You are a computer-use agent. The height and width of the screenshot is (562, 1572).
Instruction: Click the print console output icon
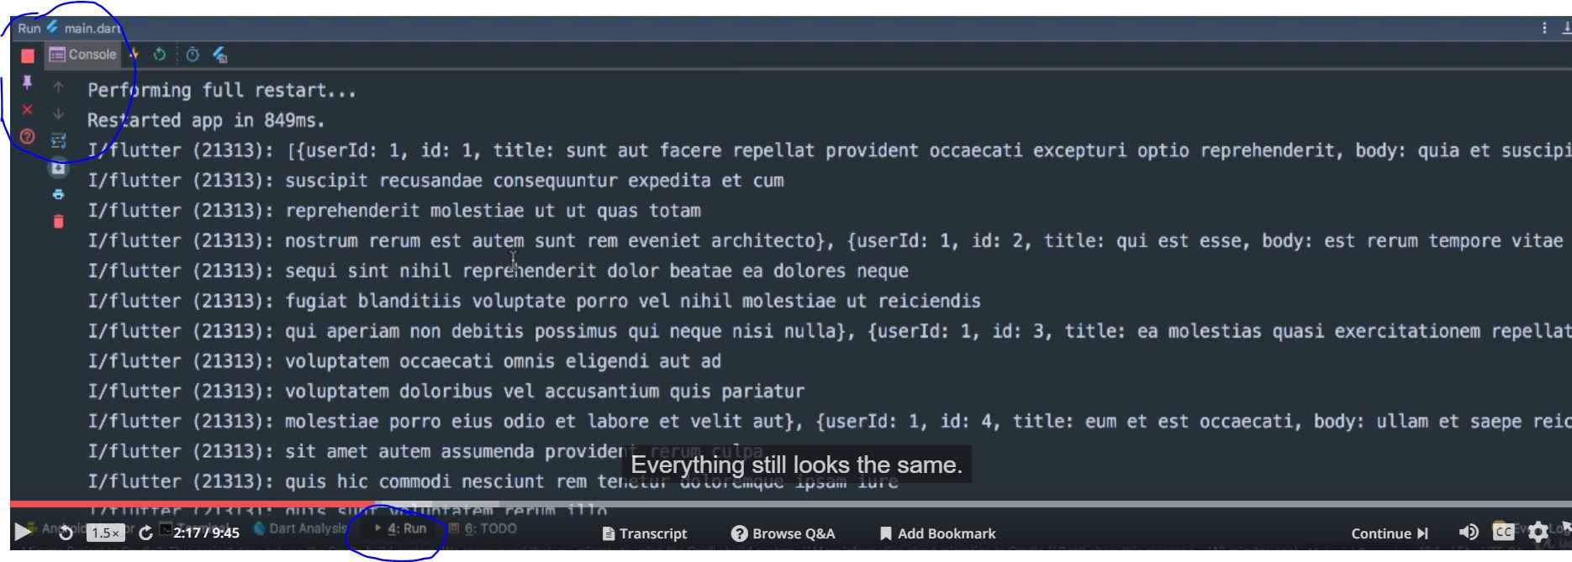pos(58,195)
